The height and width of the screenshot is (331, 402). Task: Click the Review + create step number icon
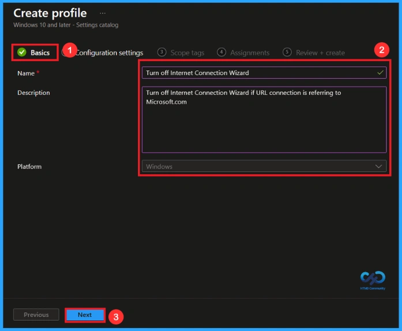pos(287,52)
